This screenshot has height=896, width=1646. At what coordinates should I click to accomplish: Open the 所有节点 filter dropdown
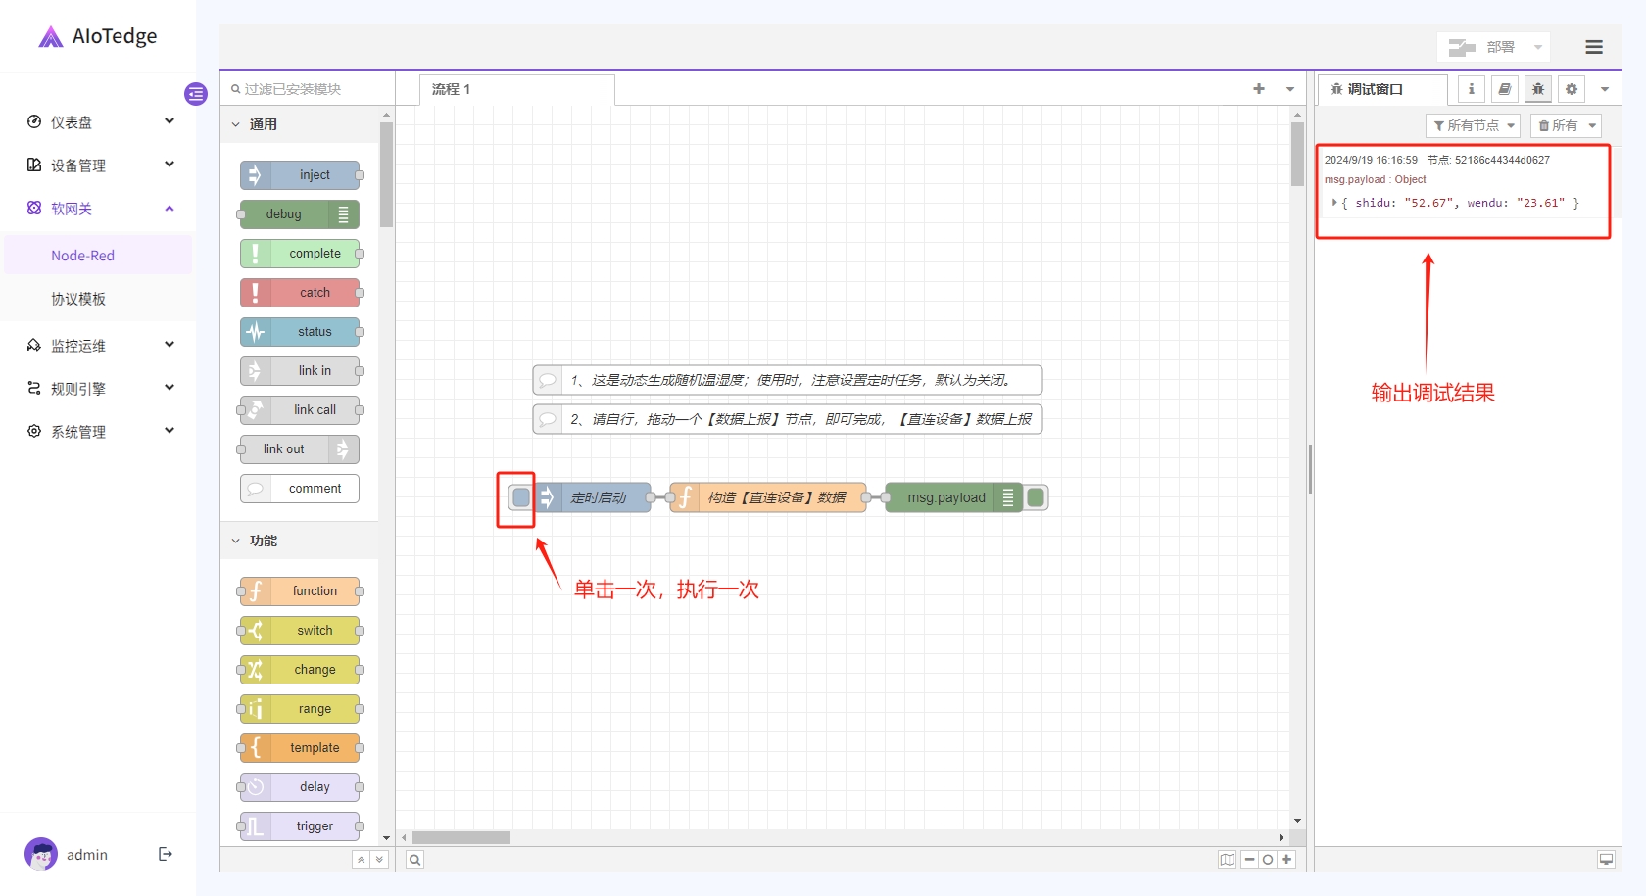[x=1473, y=125]
